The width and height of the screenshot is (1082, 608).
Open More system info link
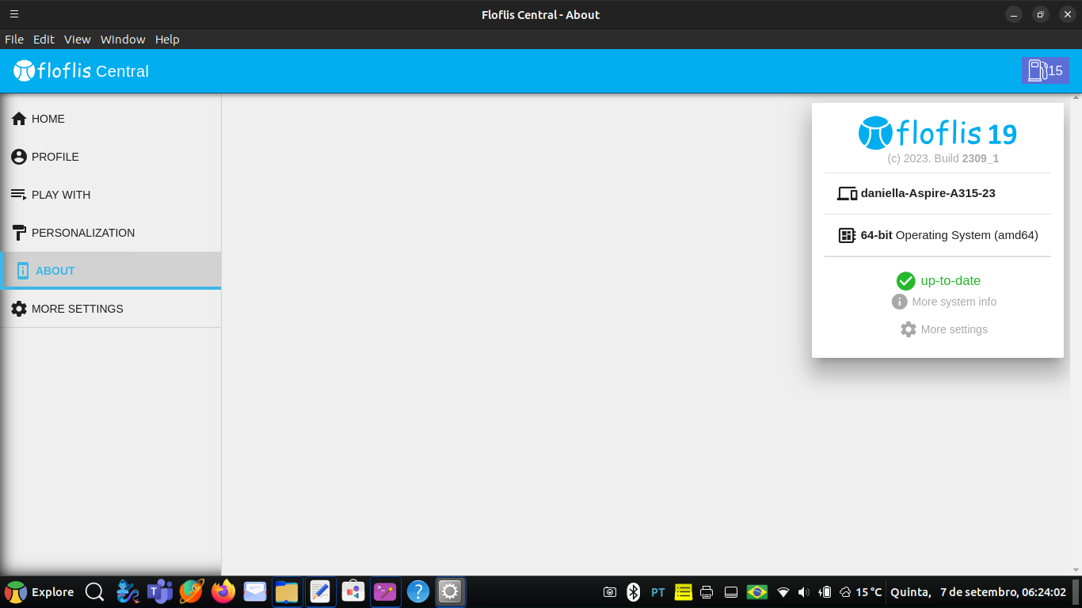(944, 302)
